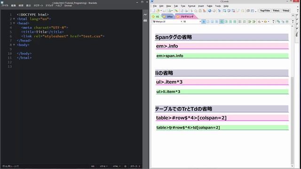
Task: Click the テーブルでのTrとTdの省略 heading
Action: tap(222, 109)
